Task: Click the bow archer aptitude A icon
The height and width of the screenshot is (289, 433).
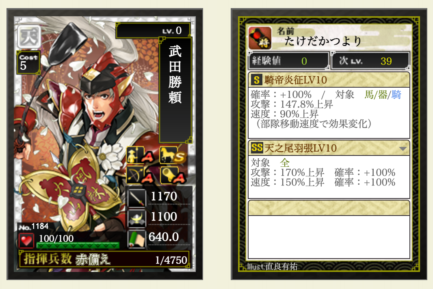Action: 141,176
